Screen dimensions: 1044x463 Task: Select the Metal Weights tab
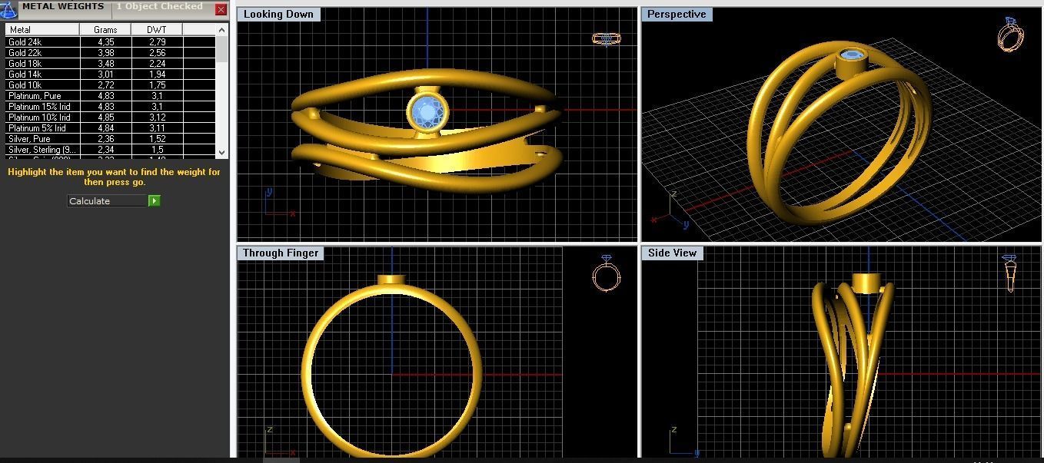point(62,7)
